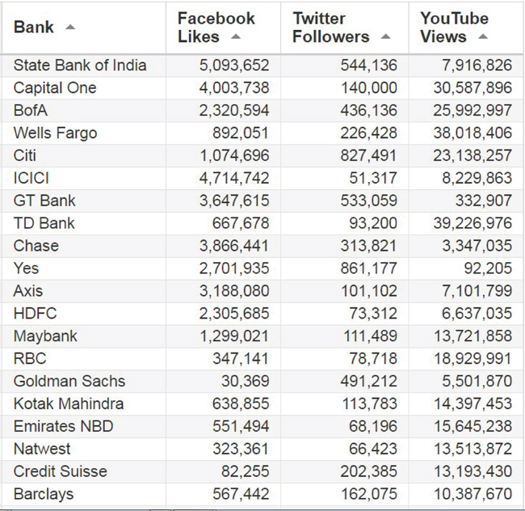Click Twitter Followers sort arrow
This screenshot has width=525, height=511.
[x=386, y=36]
